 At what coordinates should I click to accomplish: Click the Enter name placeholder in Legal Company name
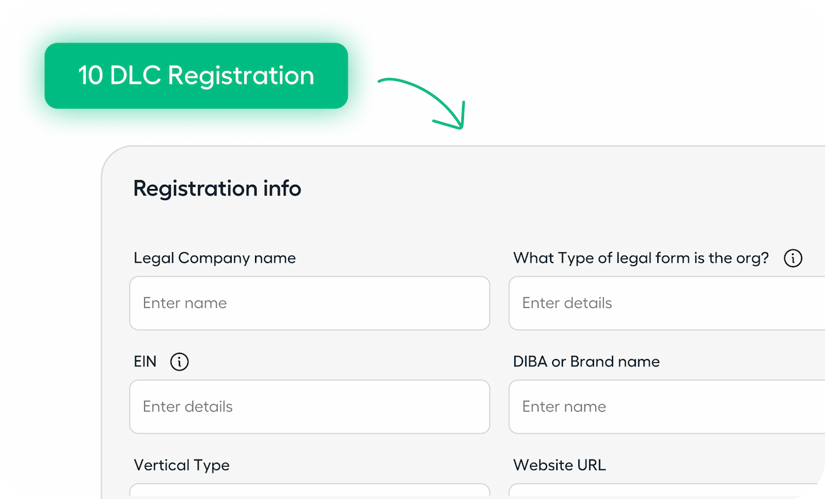[x=184, y=303]
